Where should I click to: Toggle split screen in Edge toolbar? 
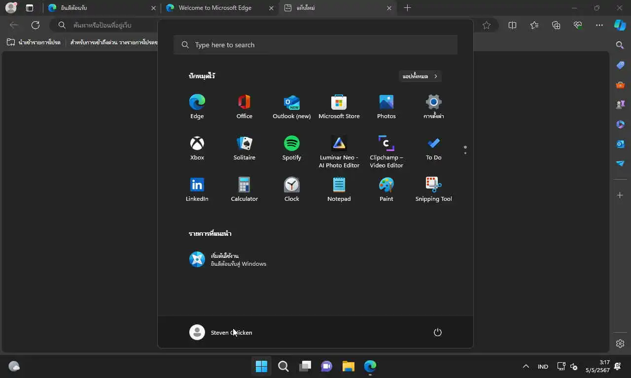point(512,25)
